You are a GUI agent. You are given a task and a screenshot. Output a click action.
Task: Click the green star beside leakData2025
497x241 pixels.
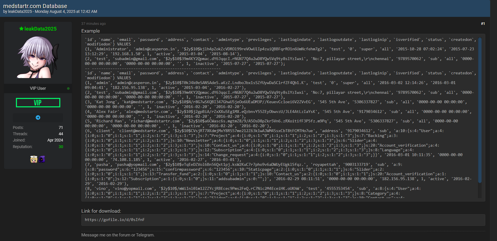[x=21, y=29]
